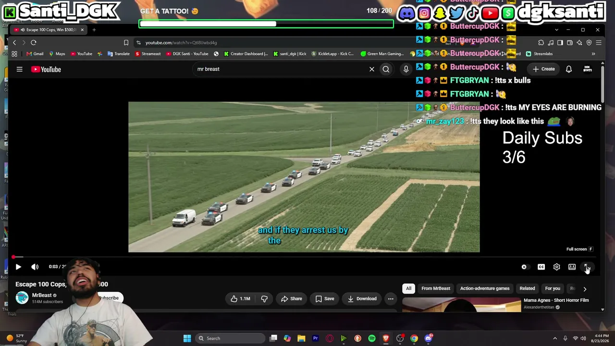Mute the video volume speaker
The width and height of the screenshot is (615, 346).
35,267
